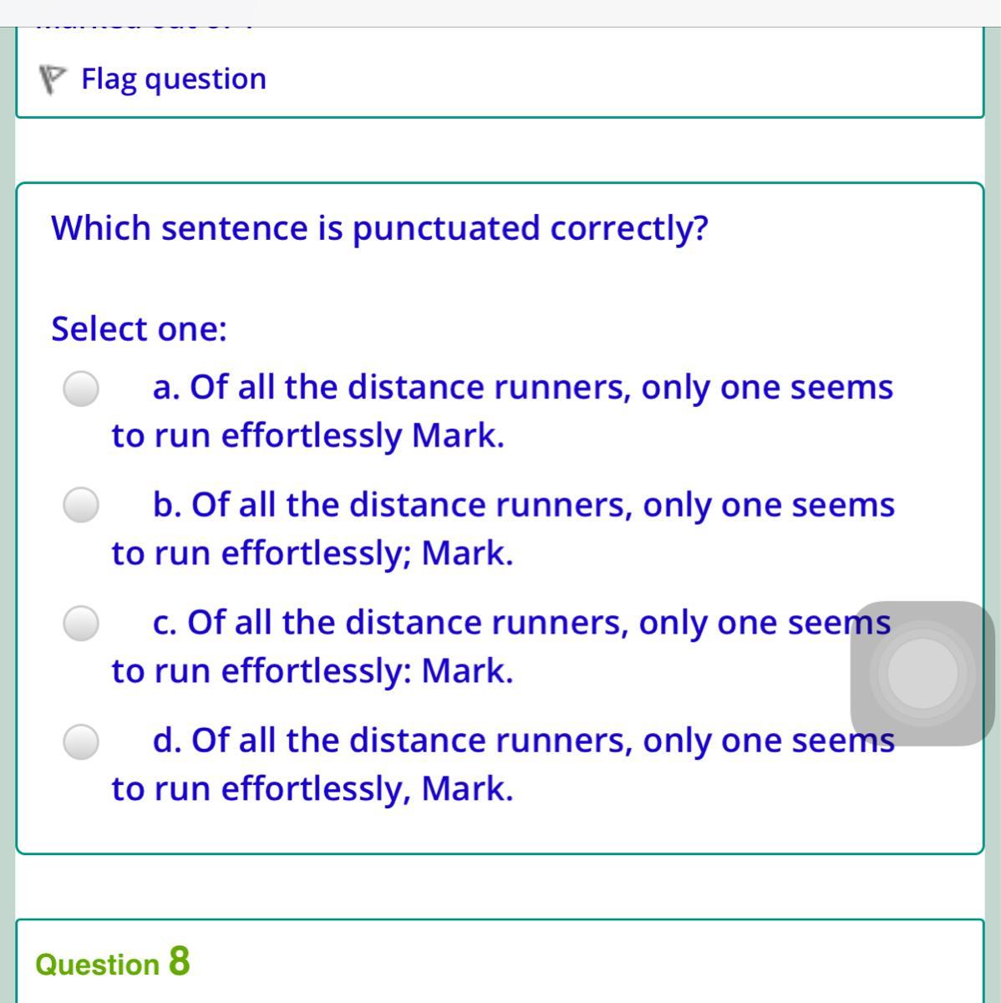Image resolution: width=1001 pixels, height=1003 pixels.
Task: Click the letter 'd.' option label
Action: (167, 741)
